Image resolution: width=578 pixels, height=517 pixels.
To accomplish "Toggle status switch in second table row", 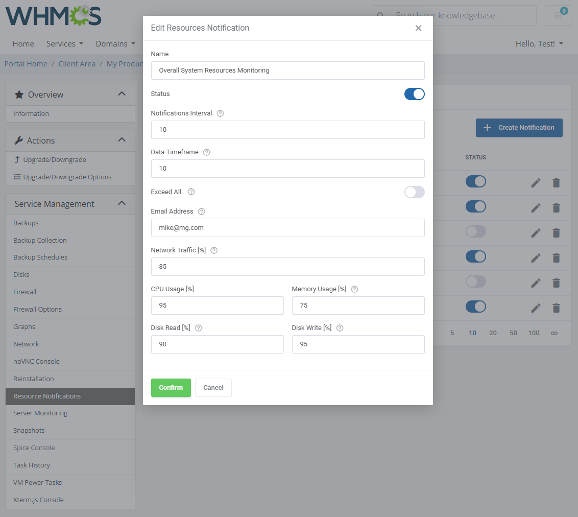I will [x=475, y=206].
